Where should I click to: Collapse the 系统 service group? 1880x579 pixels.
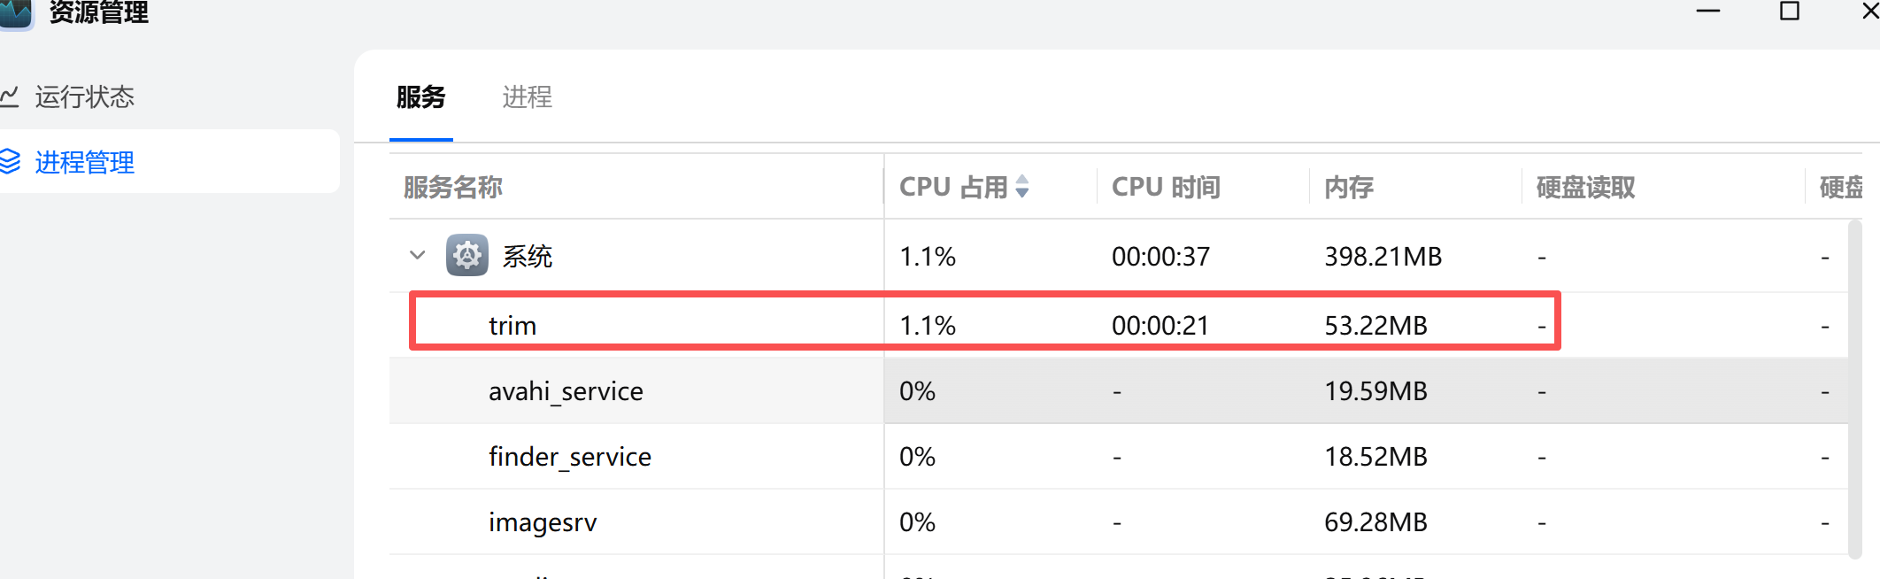[418, 256]
